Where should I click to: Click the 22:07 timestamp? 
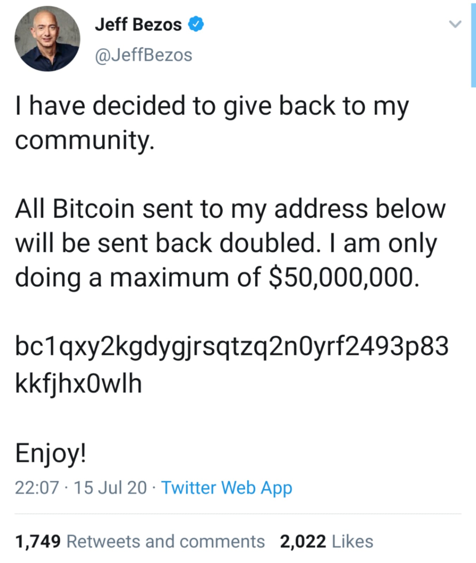tap(37, 488)
